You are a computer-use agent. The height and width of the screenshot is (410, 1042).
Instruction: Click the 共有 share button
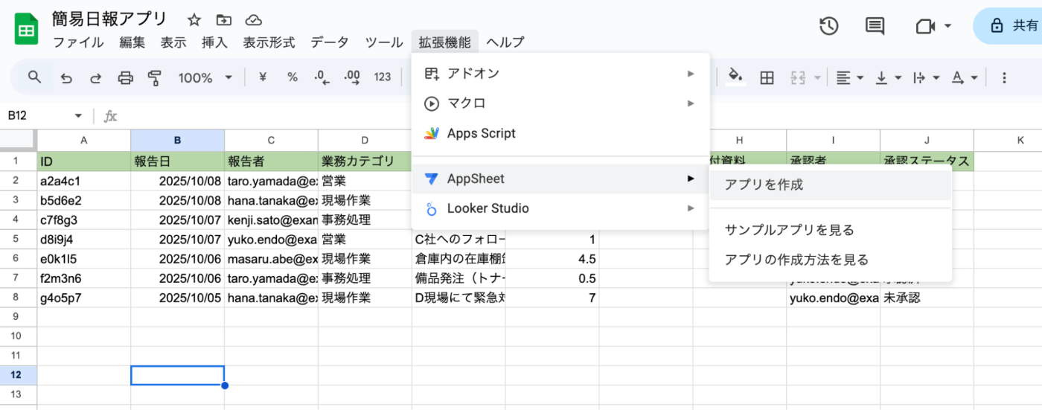click(x=1012, y=26)
